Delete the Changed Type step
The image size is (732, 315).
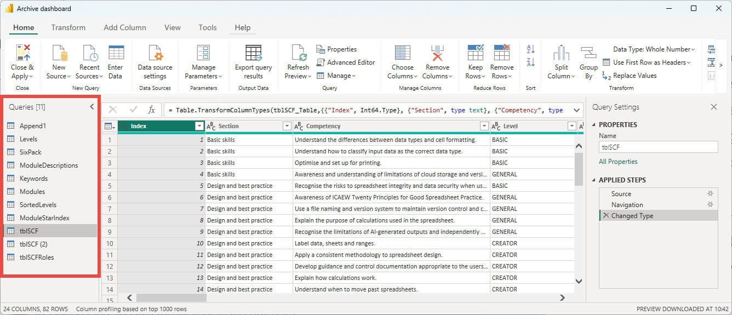point(606,215)
